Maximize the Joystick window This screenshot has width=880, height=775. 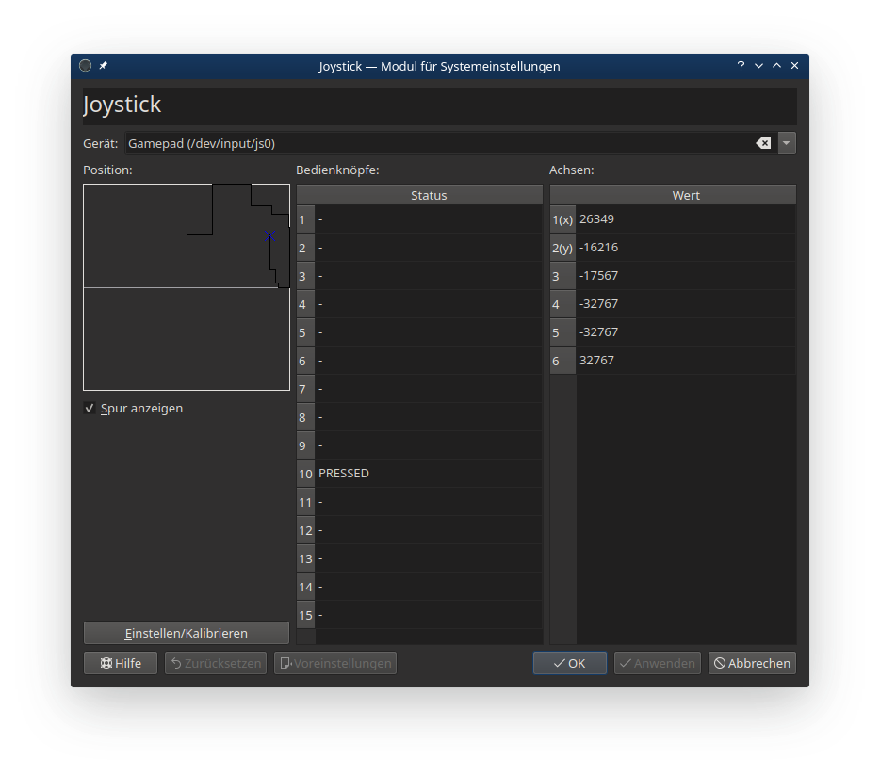776,66
